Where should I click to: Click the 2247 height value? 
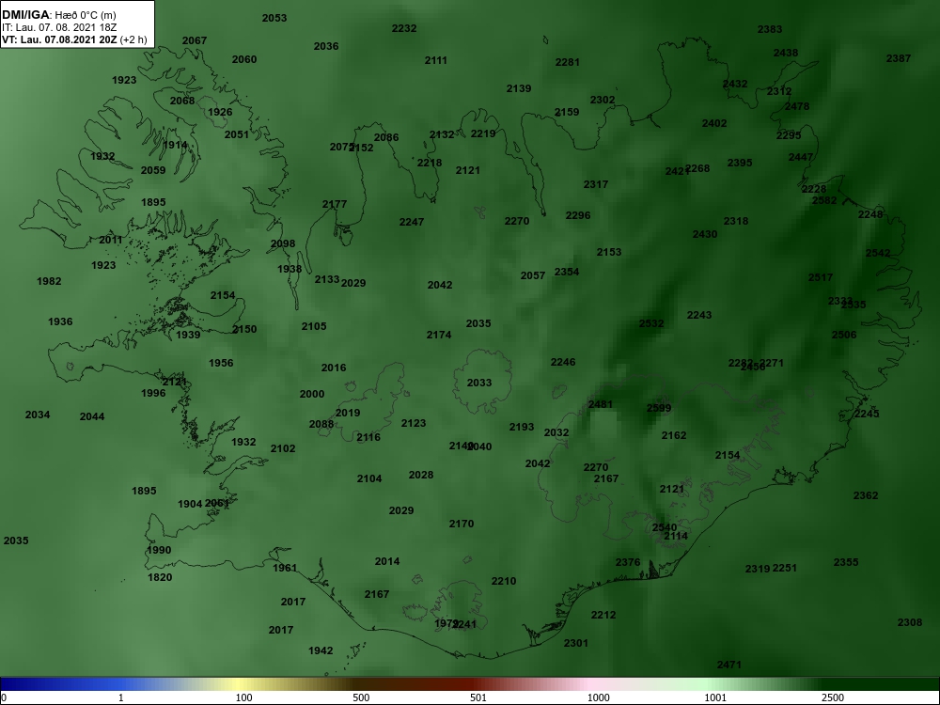point(412,222)
